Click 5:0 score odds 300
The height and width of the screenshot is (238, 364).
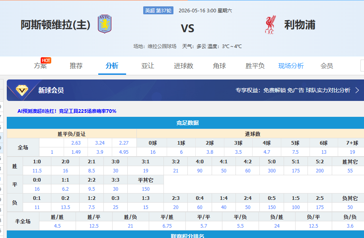point(272,171)
